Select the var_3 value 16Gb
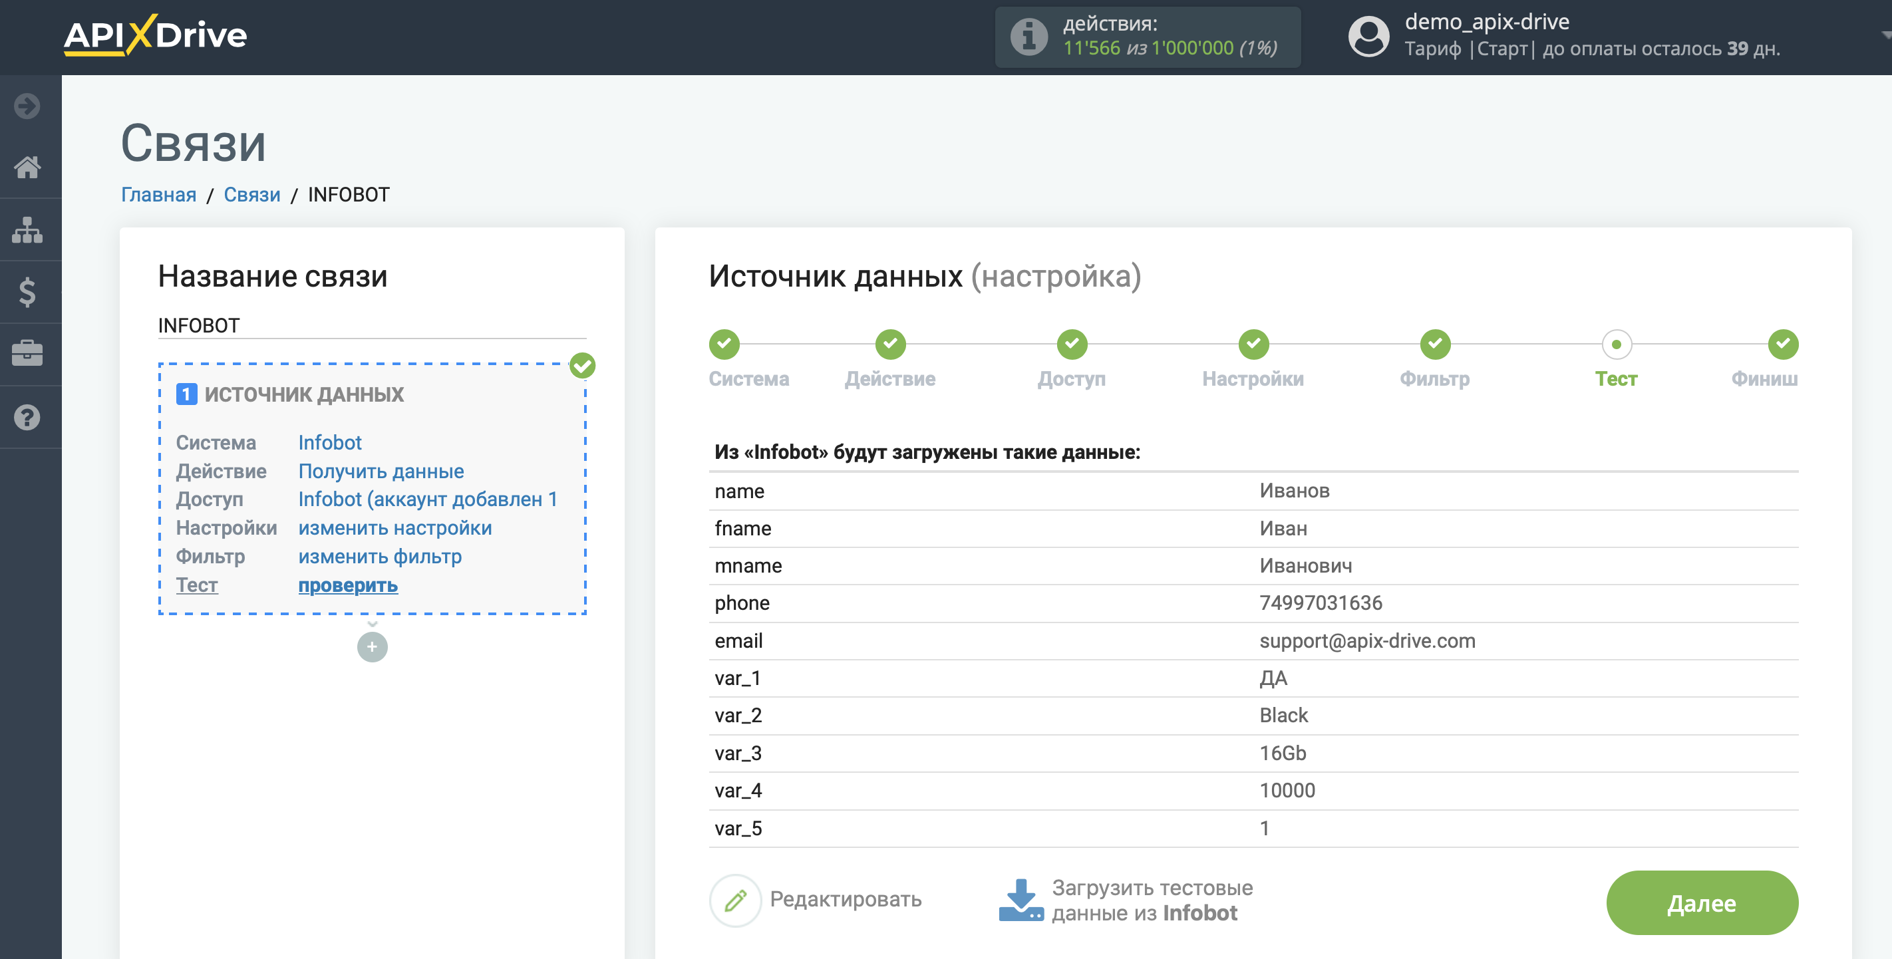The image size is (1892, 959). (1283, 753)
